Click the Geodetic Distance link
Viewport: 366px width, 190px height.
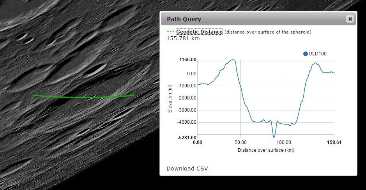(x=199, y=32)
